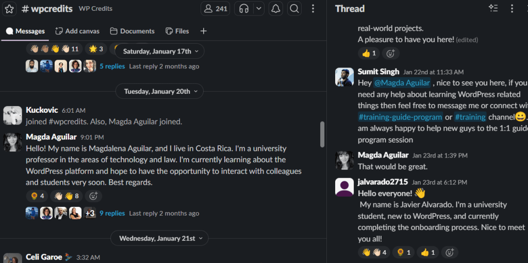This screenshot has width=528, height=263.
Task: Add reaction to javalvarado2715's thread reply
Action: tap(450, 252)
